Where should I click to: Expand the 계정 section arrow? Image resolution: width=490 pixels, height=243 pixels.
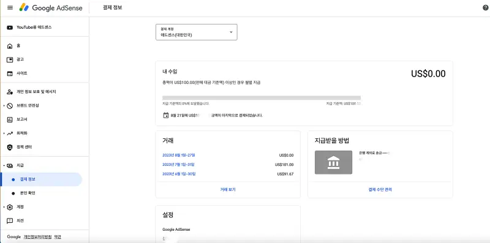coord(4,207)
